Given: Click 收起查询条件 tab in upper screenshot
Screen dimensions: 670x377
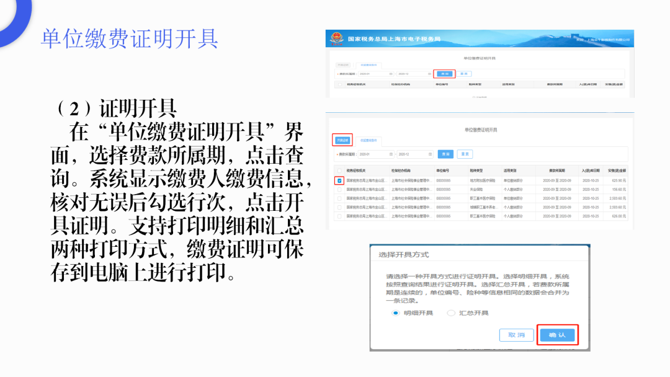Looking at the screenshot, I should 368,65.
